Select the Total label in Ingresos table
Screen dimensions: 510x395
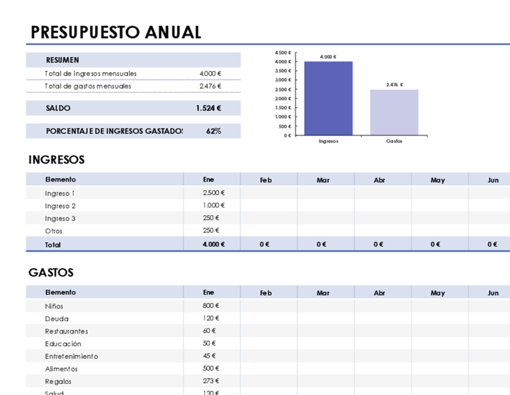(x=53, y=245)
